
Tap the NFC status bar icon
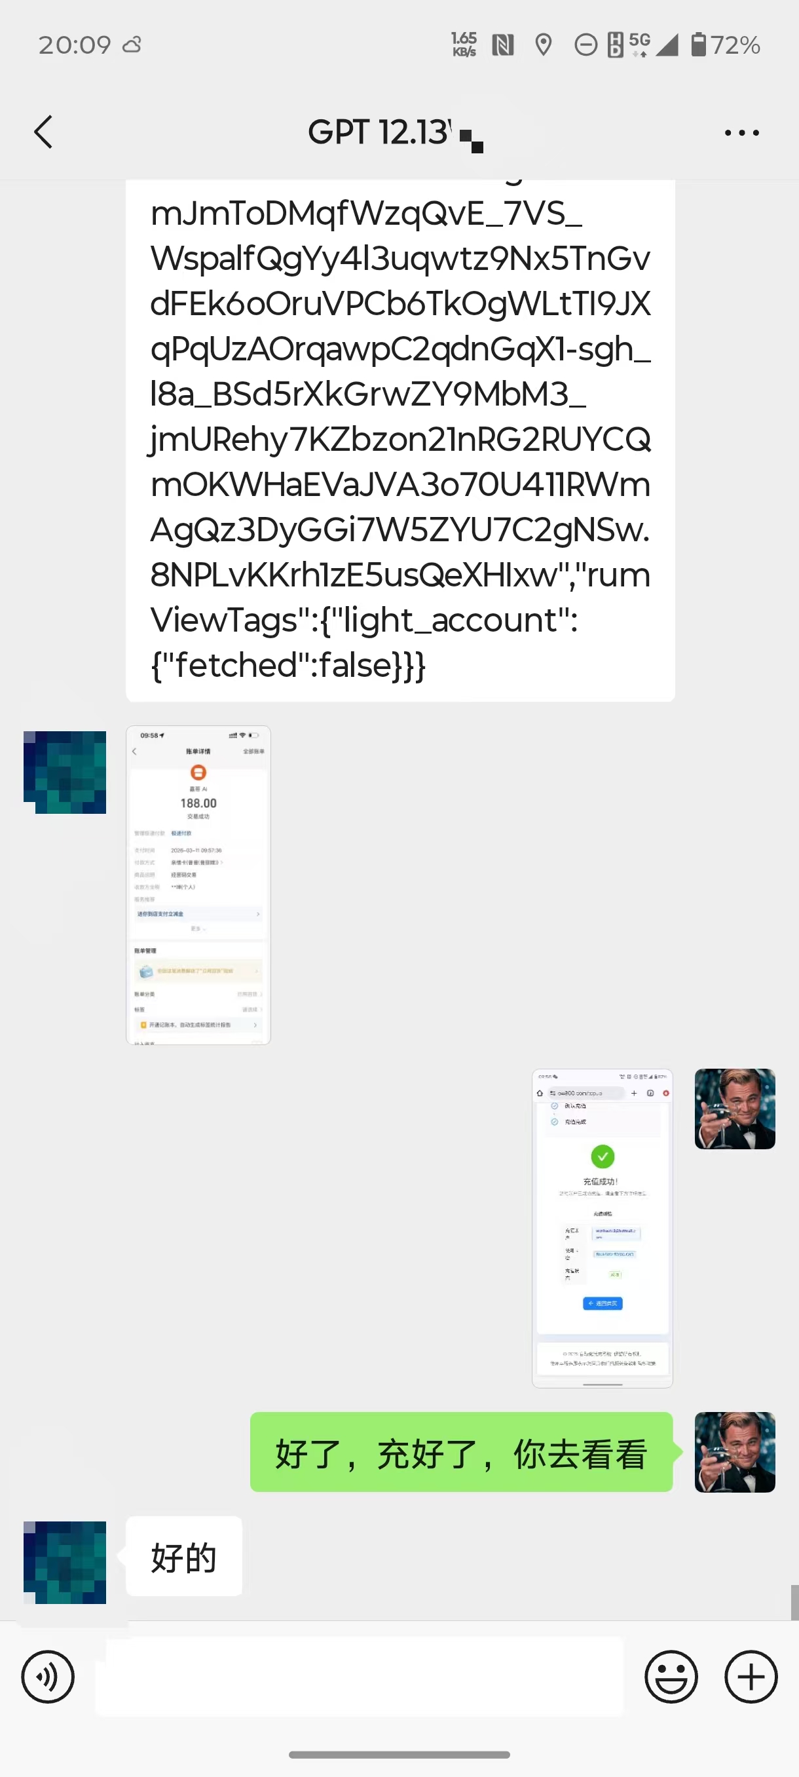[502, 45]
